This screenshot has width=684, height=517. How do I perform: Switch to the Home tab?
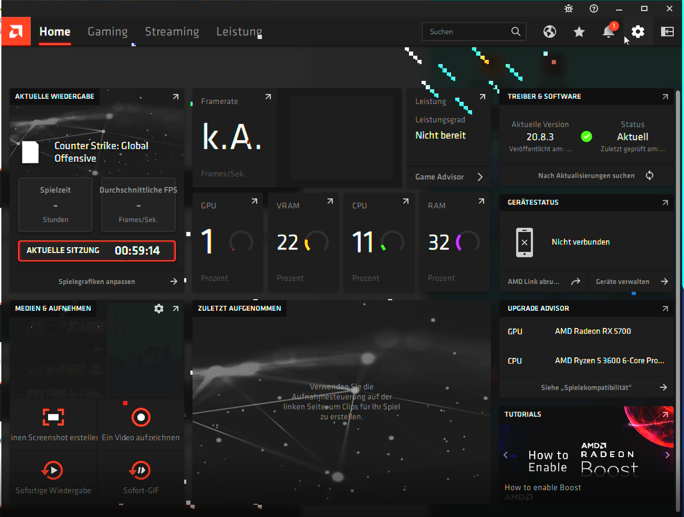pyautogui.click(x=55, y=32)
